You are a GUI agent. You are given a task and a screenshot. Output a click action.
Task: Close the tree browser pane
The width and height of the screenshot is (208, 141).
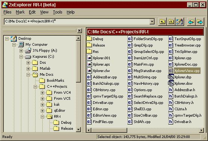click(79, 31)
